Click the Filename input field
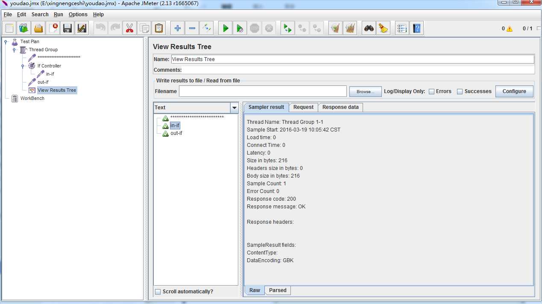 [262, 91]
